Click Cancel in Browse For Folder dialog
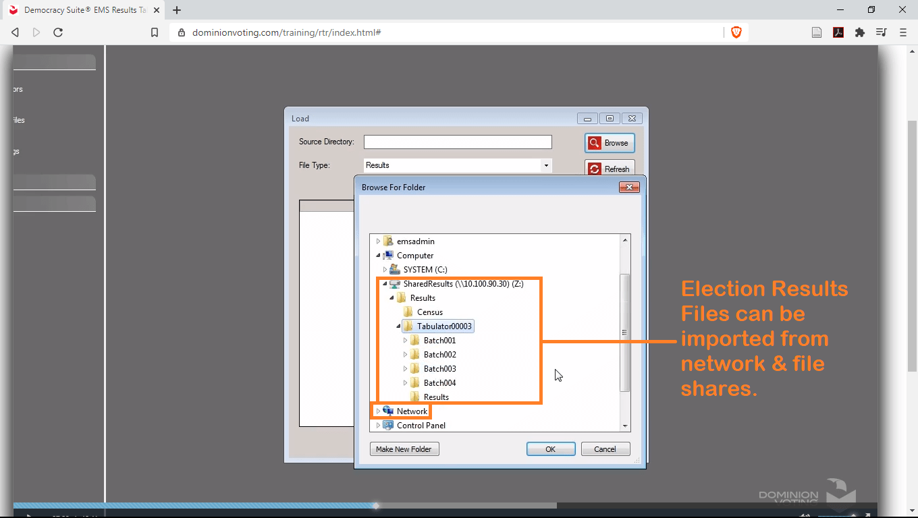The image size is (918, 518). pyautogui.click(x=605, y=449)
